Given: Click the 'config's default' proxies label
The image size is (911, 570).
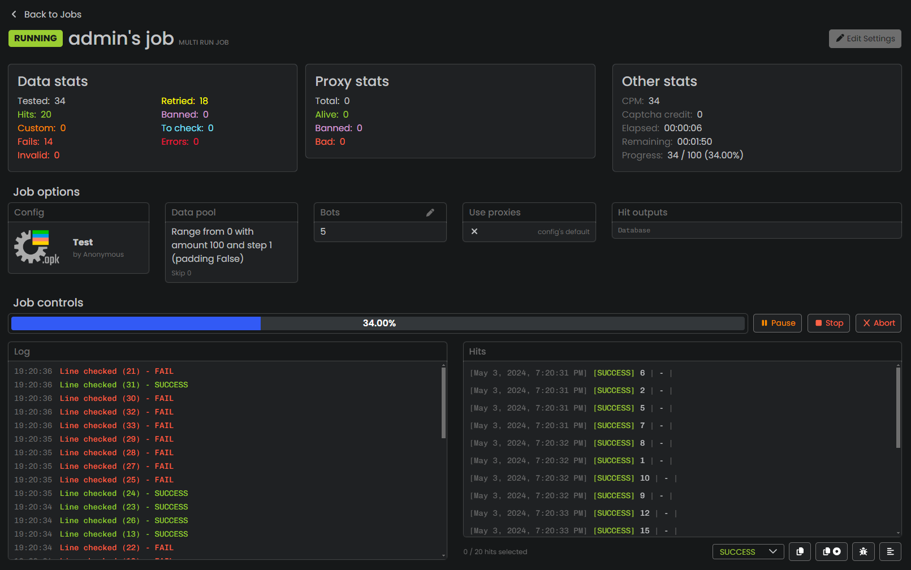Looking at the screenshot, I should [x=563, y=232].
